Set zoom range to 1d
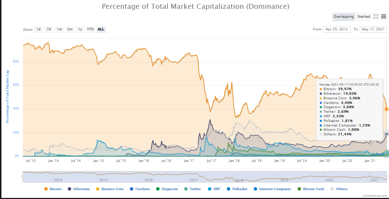Screen dimensions: 389x199 pyautogui.click(x=38, y=29)
